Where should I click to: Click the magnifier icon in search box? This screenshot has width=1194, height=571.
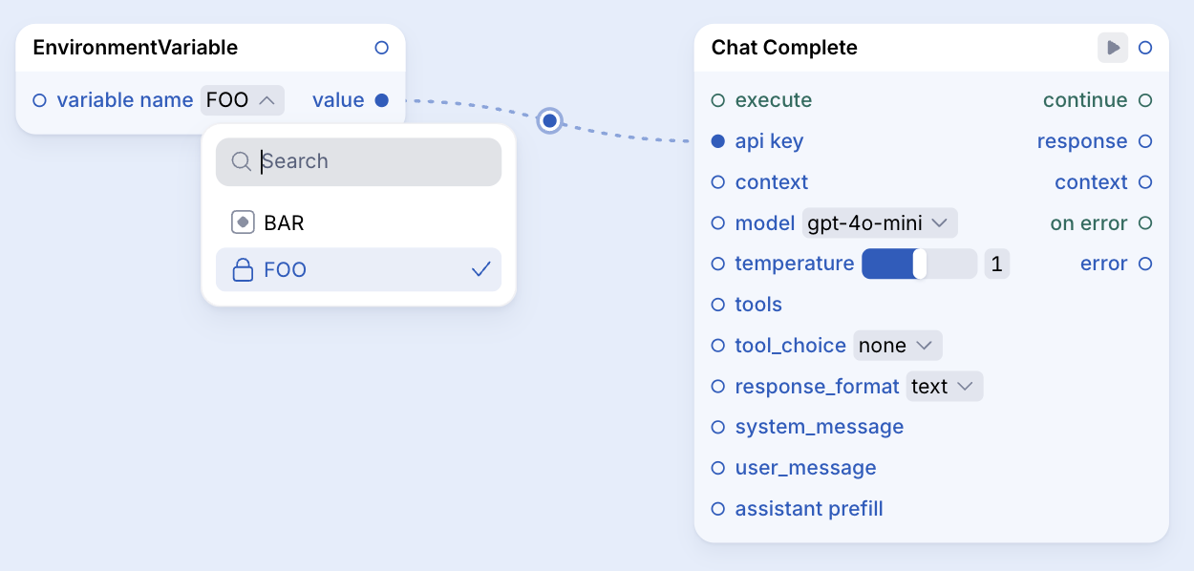[x=242, y=161]
